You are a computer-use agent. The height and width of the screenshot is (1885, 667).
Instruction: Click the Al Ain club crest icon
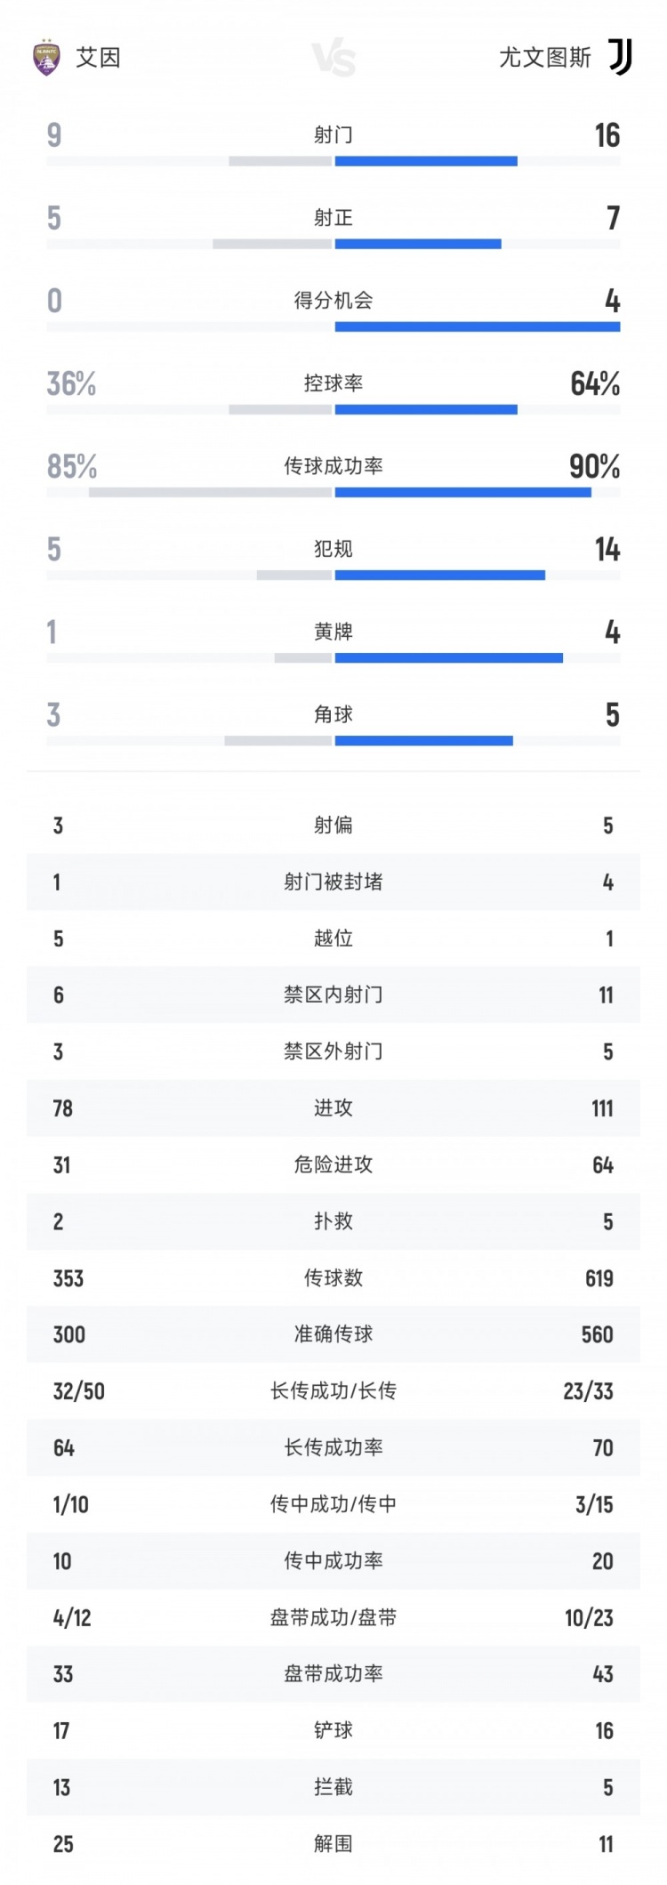46,58
